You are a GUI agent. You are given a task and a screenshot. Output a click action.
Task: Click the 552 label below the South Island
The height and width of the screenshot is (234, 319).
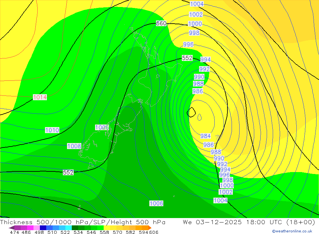tap(68, 172)
